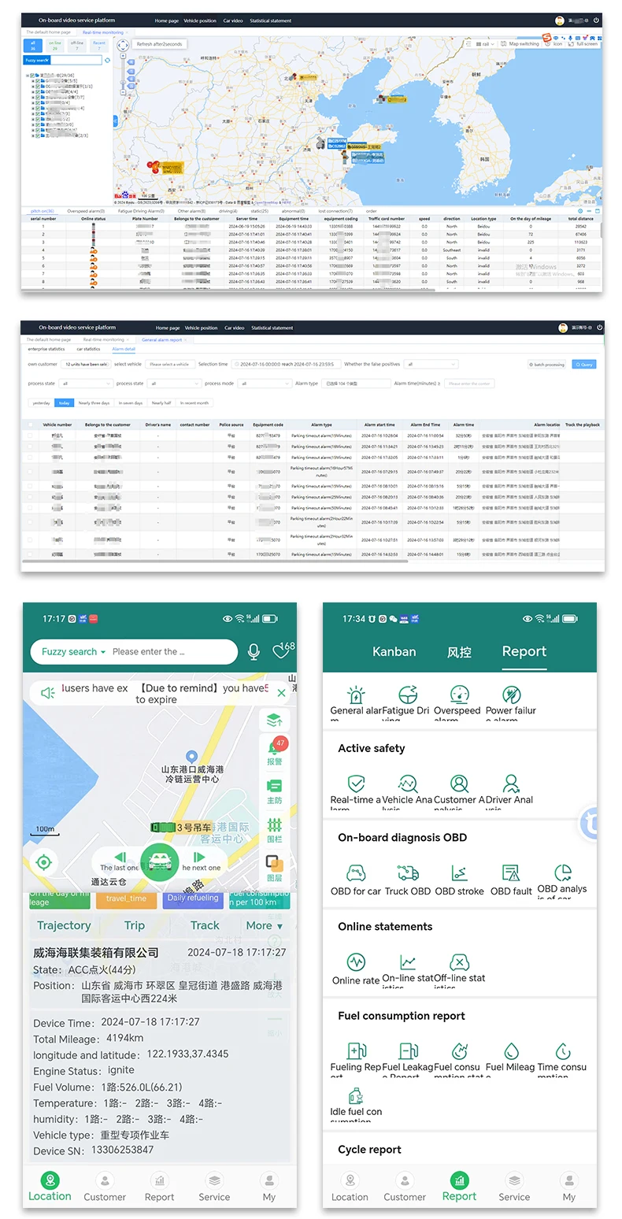Tap the map layers stack icon
622x1219 pixels.
tap(274, 720)
